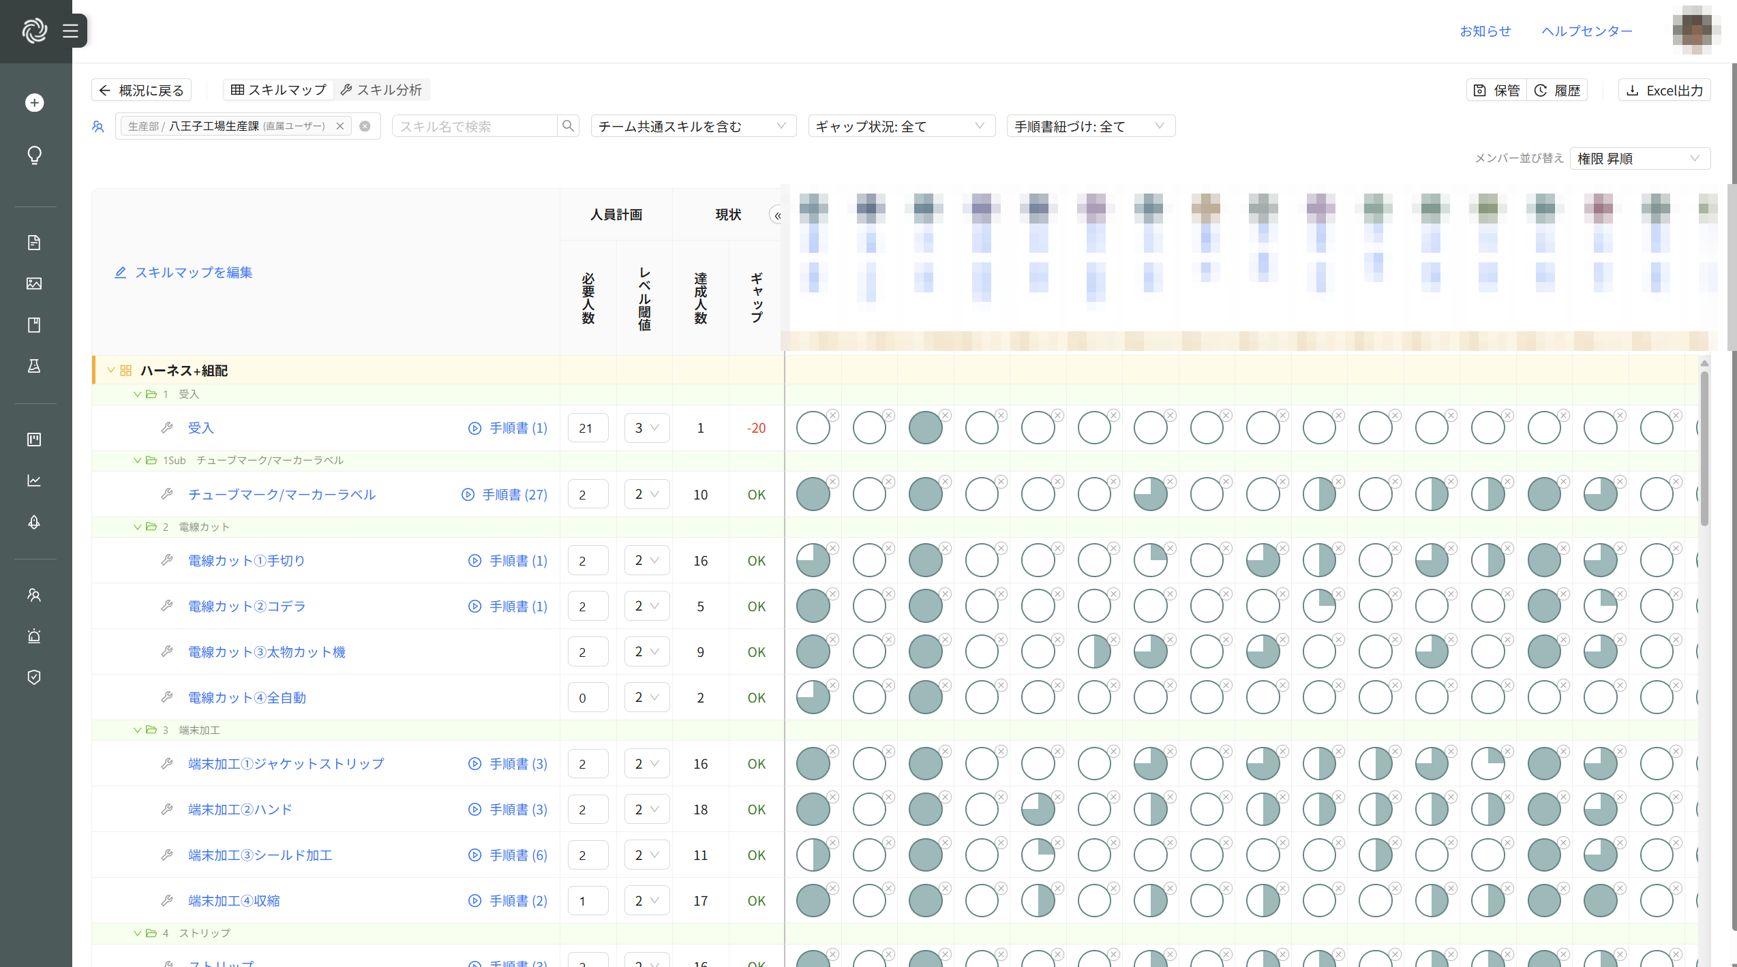This screenshot has height=967, width=1737.
Task: Open the board icon in sidebar
Action: click(34, 440)
